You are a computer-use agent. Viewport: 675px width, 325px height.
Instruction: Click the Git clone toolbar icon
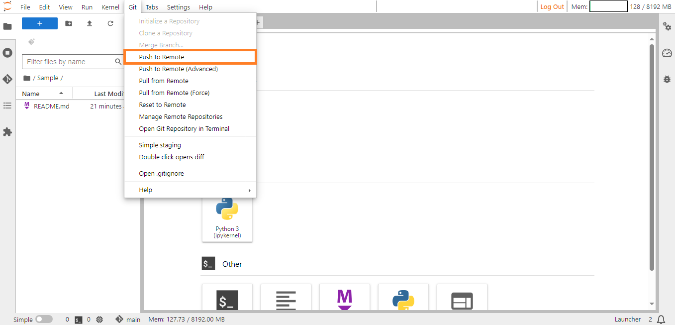coord(32,42)
